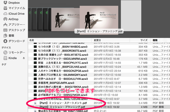
Task: Open iCloud Drive from the sidebar
Action: click(16, 14)
